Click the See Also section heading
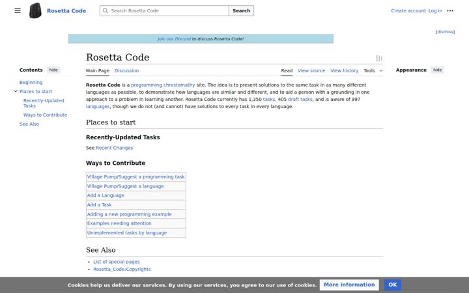The image size is (469, 293). pos(101,250)
